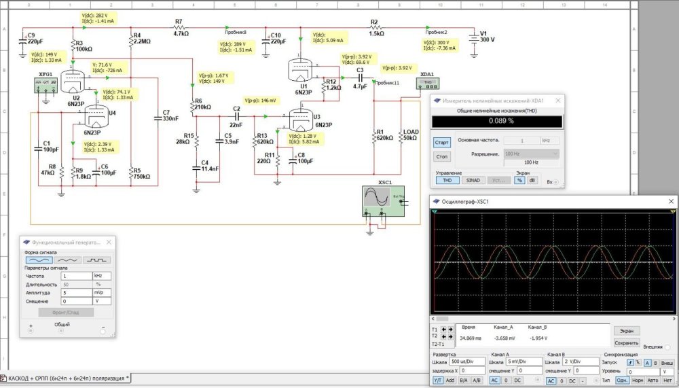Move T1 cursor right with arrow
679x388 pixels.
point(449,330)
